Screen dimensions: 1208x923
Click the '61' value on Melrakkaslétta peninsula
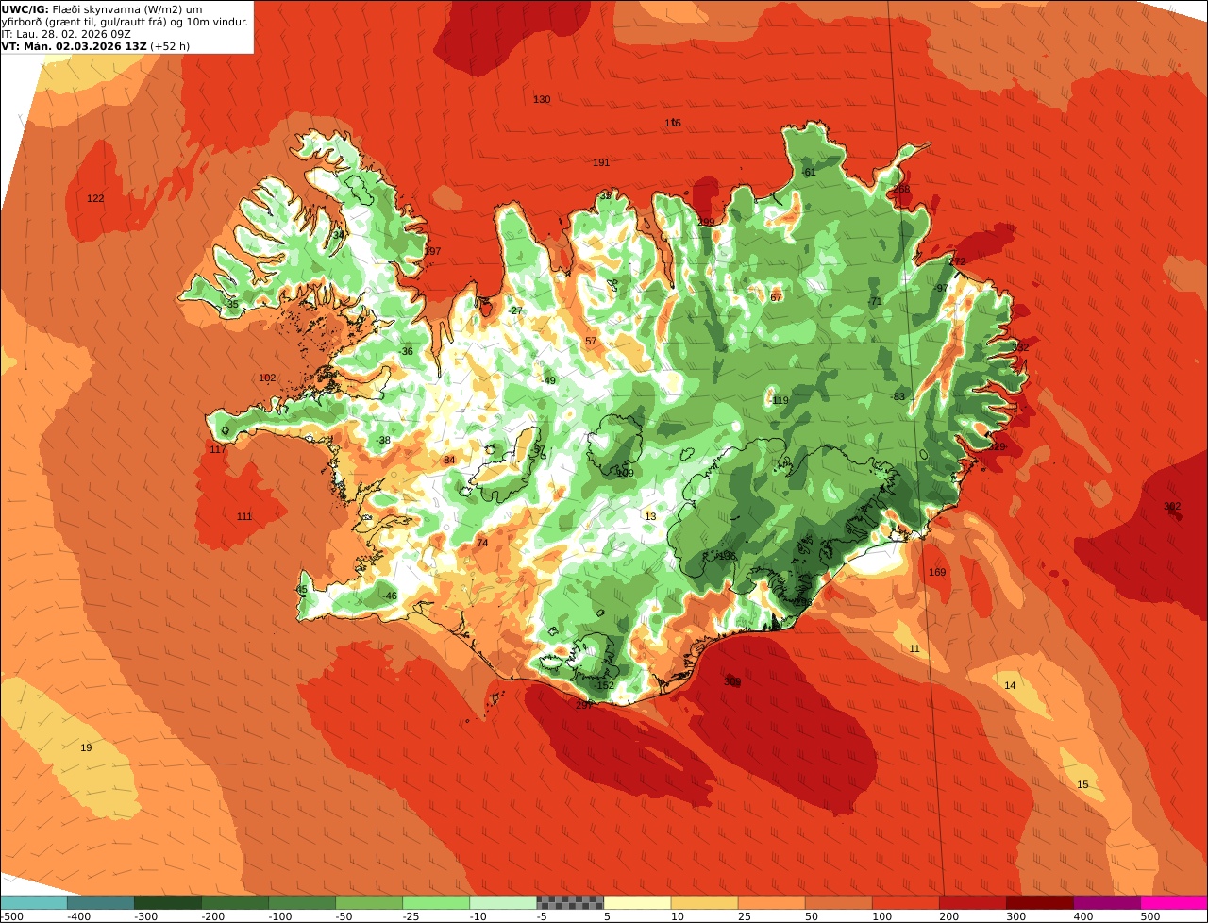click(x=810, y=173)
